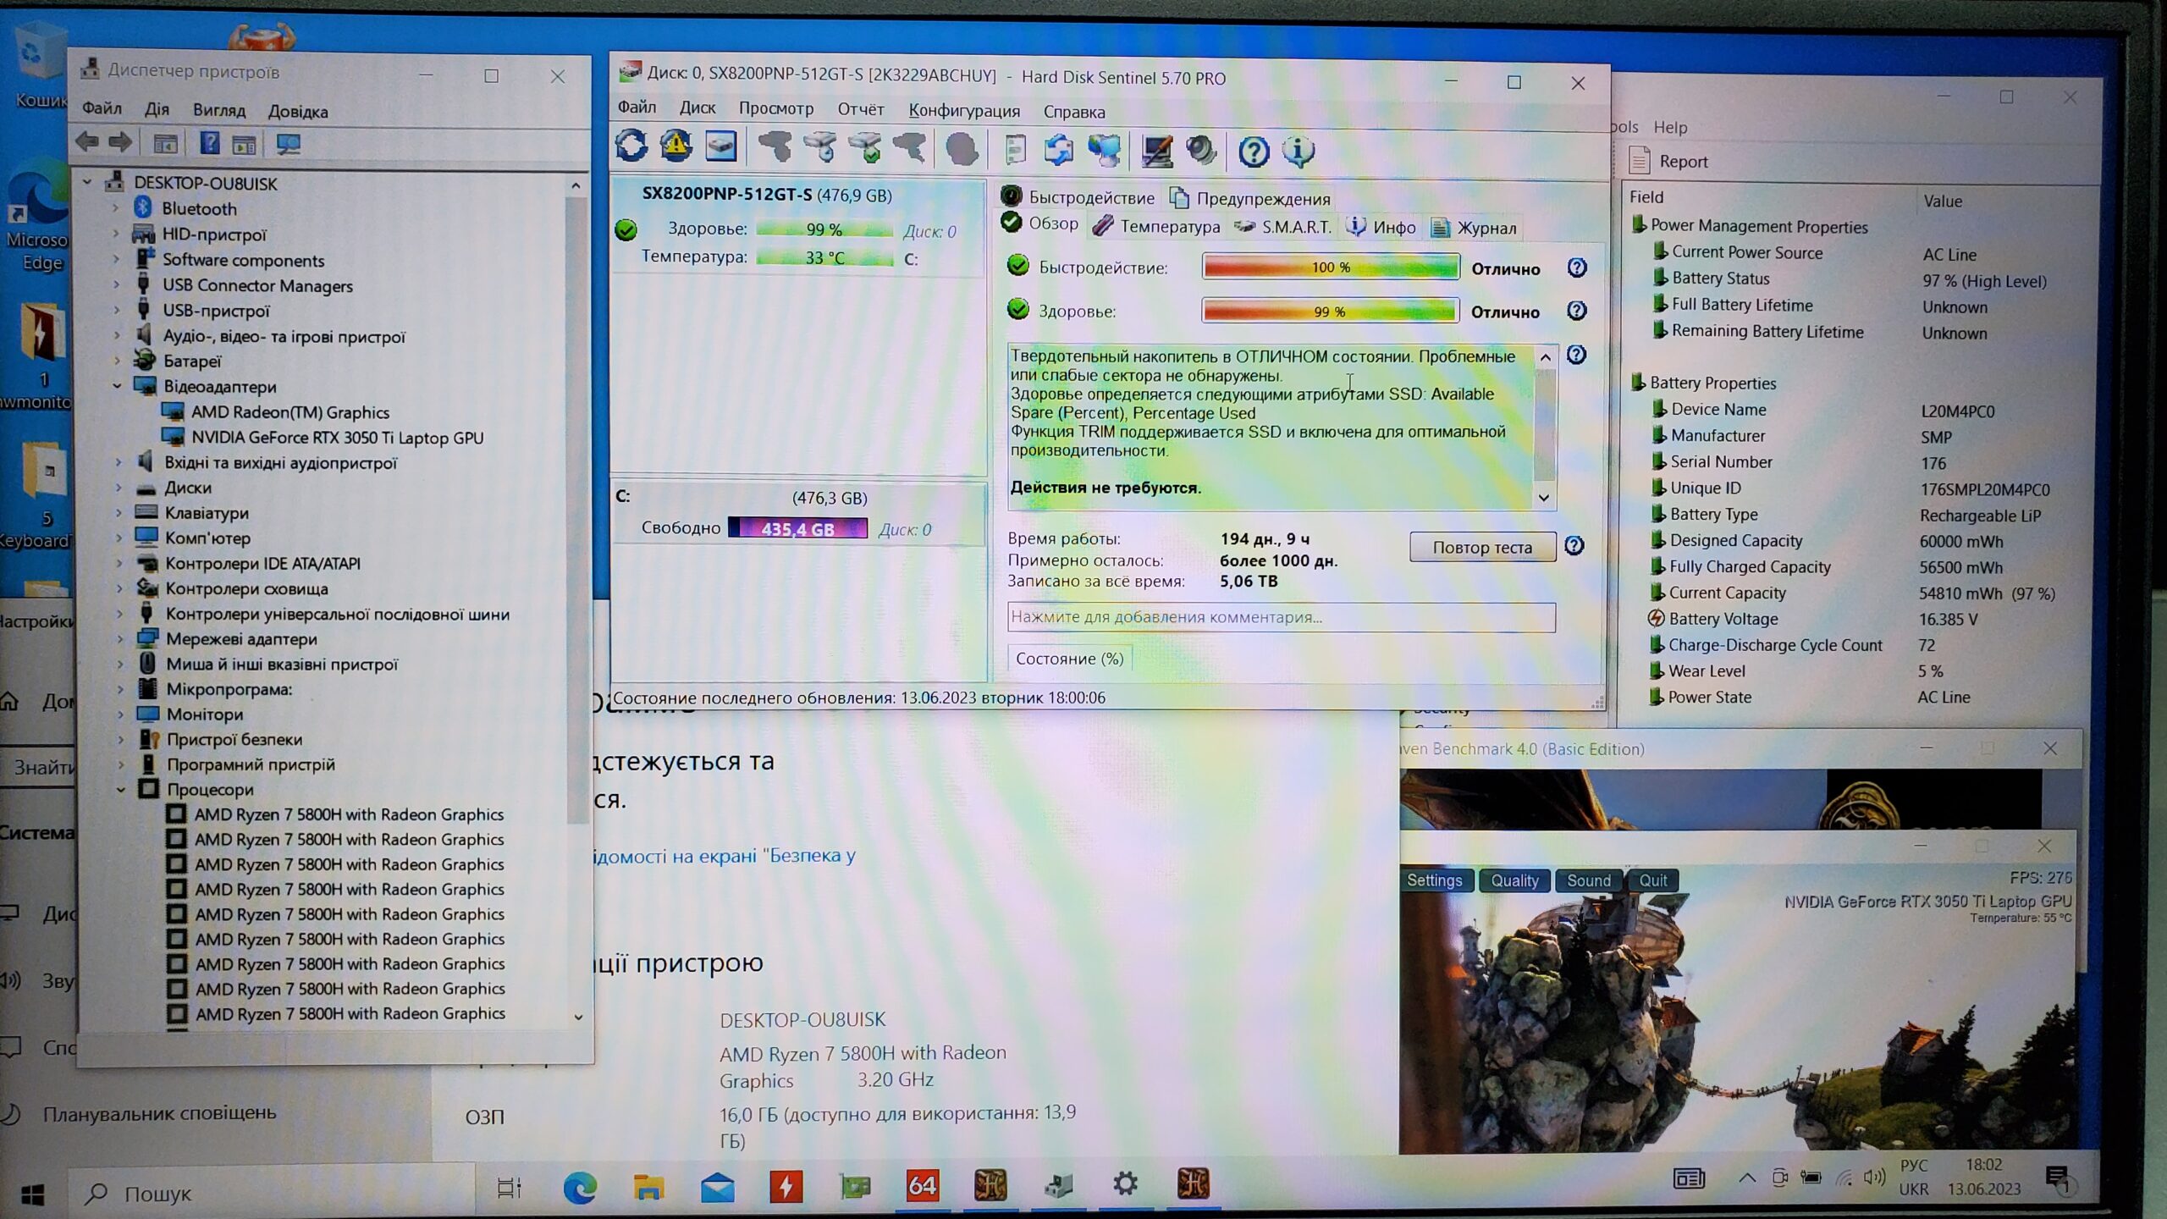Click the help icon next to Быстродействие bar
This screenshot has height=1219, width=2167.
click(x=1576, y=268)
